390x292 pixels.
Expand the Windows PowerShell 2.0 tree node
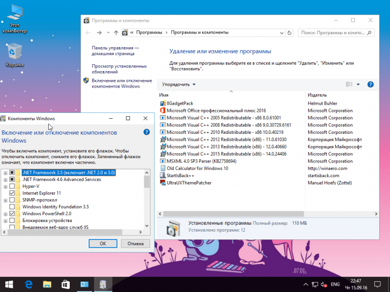click(x=5, y=214)
